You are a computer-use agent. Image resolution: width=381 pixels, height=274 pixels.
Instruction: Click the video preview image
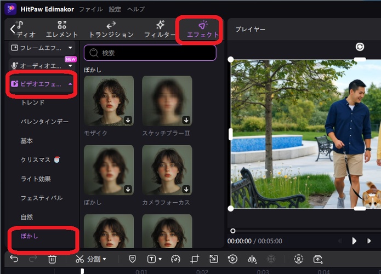click(x=306, y=134)
